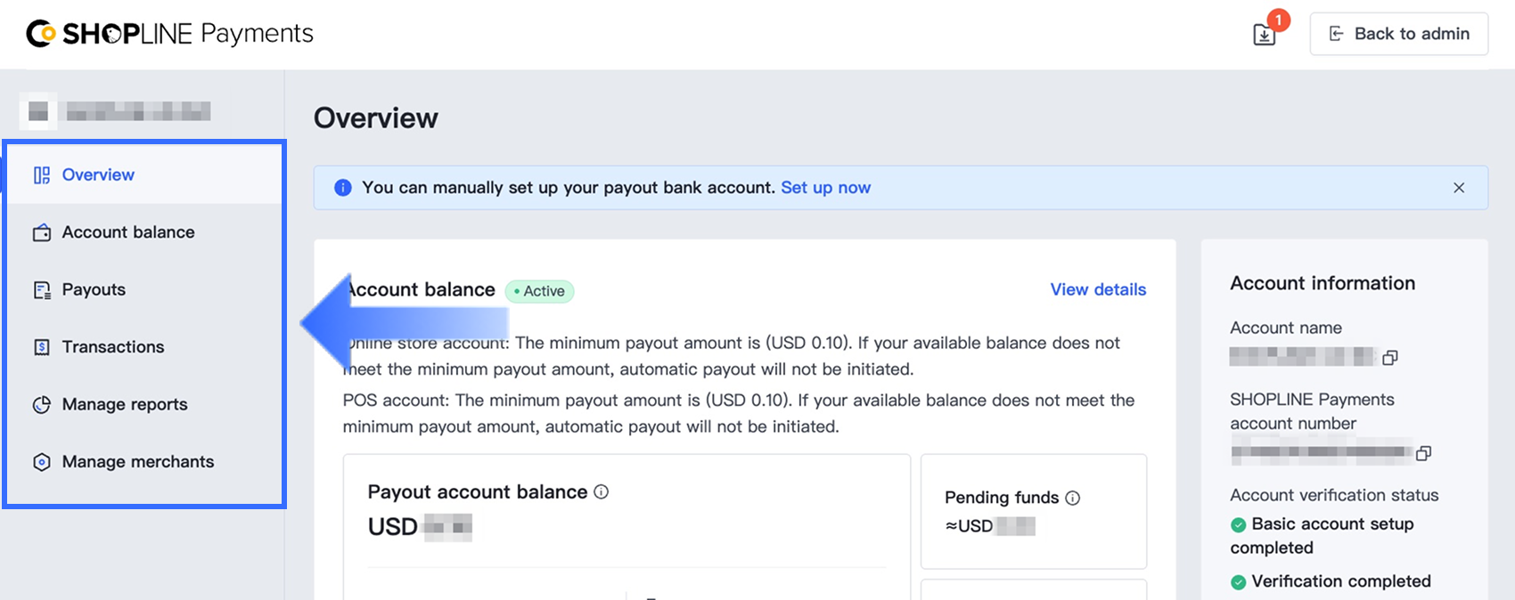The image size is (1515, 600).
Task: Dismiss the payout bank account banner
Action: 1459,188
